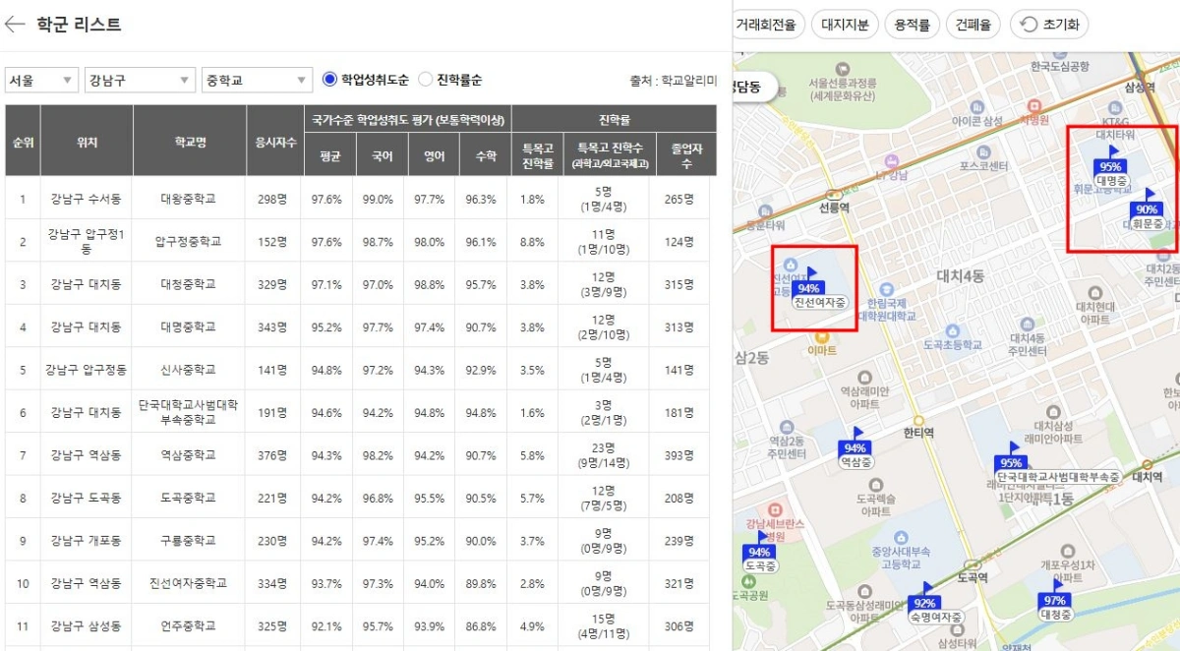
Task: Click the 대치현대아파트 map marker
Action: pos(1095,293)
